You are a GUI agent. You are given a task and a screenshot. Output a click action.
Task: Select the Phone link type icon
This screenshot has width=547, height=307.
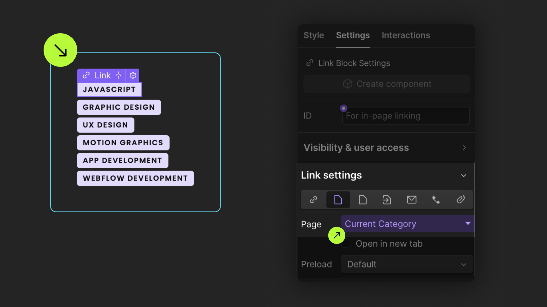point(436,200)
